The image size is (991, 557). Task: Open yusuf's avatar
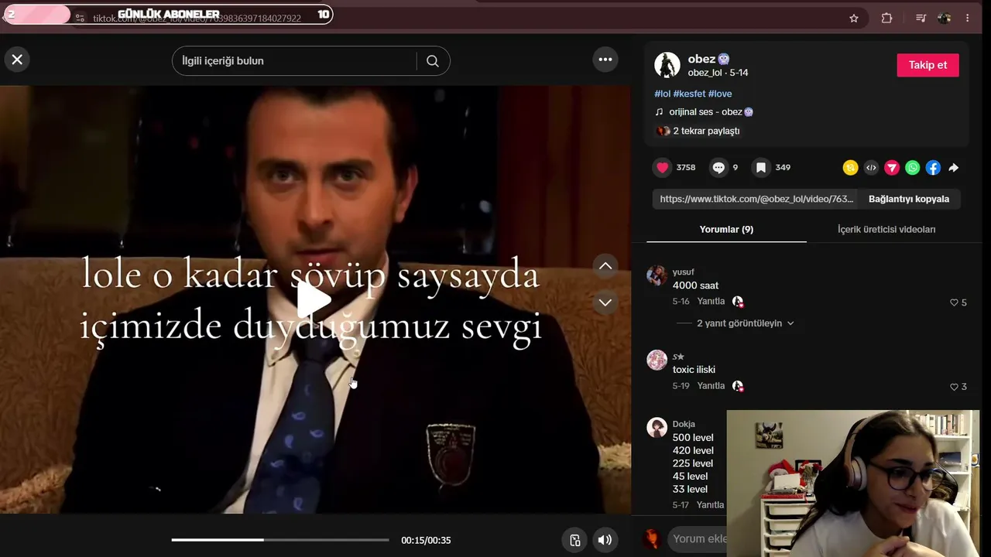pos(657,275)
